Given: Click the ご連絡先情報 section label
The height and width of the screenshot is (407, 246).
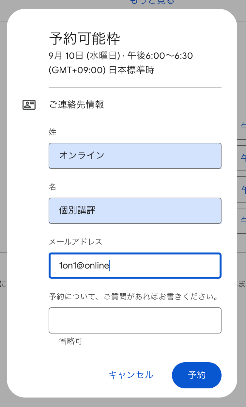Looking at the screenshot, I should tap(77, 105).
